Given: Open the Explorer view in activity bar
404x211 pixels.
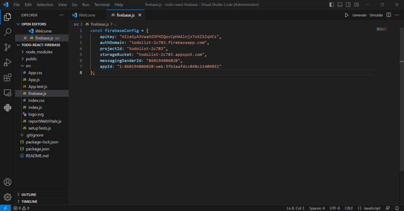Looking at the screenshot, I should pos(7,17).
